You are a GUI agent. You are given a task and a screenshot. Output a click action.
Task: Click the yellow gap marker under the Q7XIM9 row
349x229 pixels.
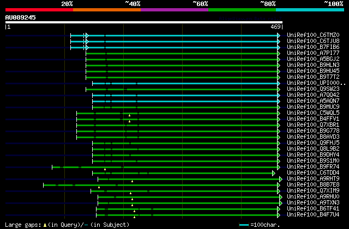click(x=131, y=194)
